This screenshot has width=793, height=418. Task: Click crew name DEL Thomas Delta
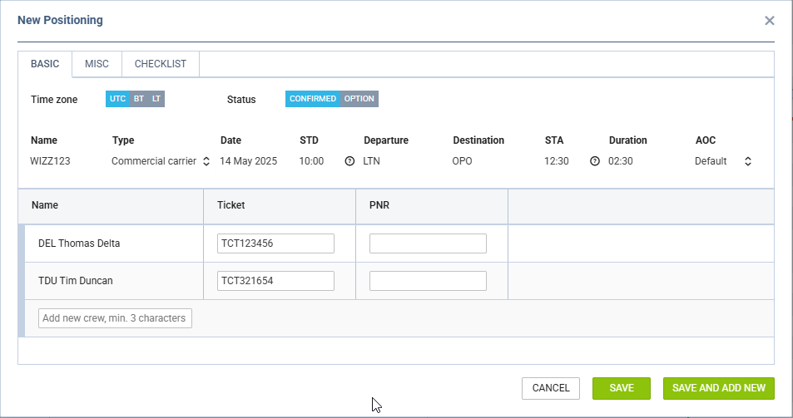click(79, 243)
